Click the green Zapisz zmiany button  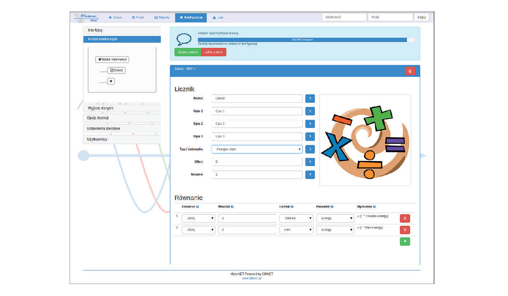188,52
